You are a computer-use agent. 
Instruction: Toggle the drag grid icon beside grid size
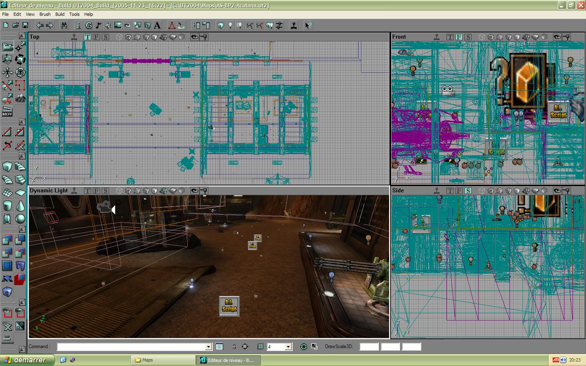pyautogui.click(x=260, y=346)
